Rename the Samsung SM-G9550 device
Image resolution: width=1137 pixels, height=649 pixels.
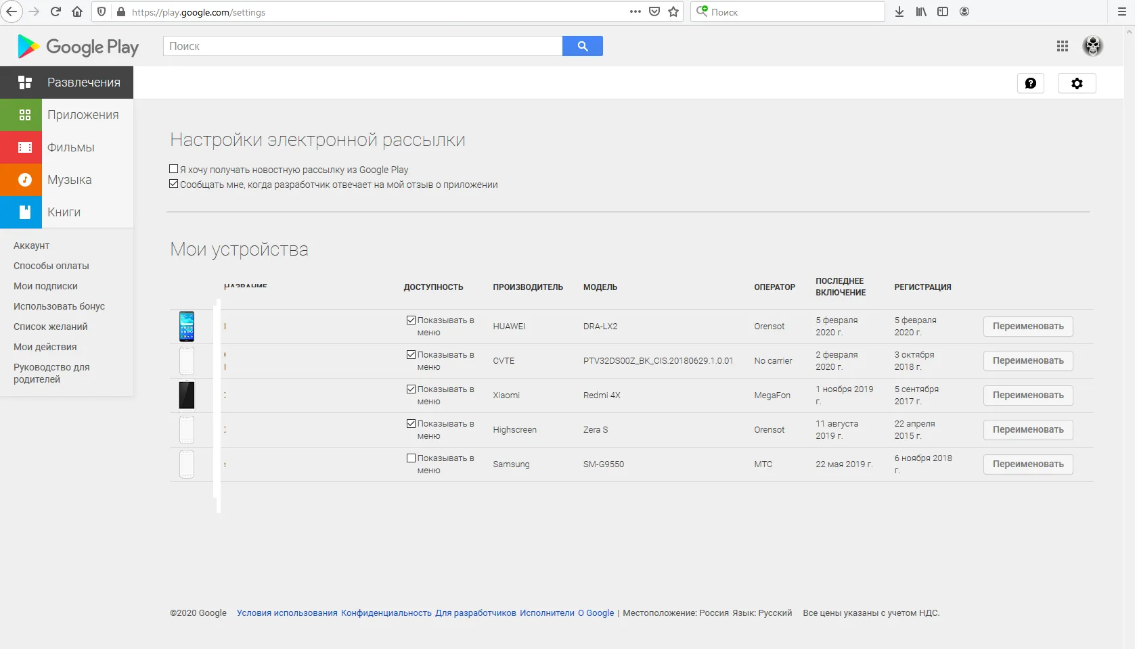pyautogui.click(x=1028, y=464)
